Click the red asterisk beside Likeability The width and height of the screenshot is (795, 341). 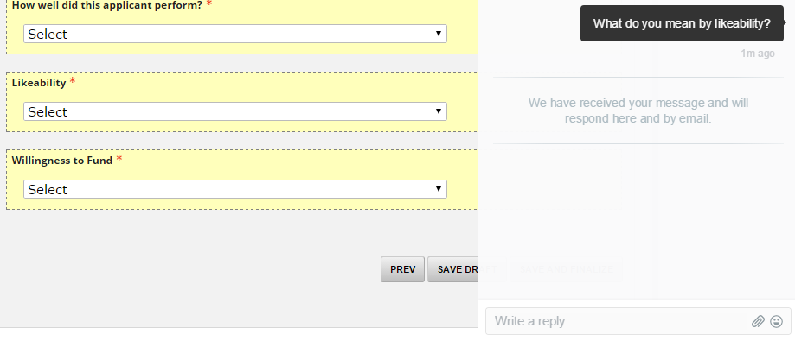[73, 81]
